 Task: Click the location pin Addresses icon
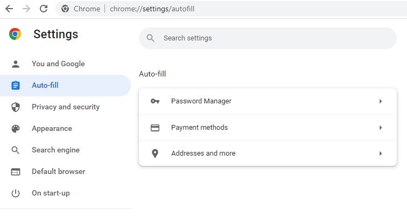tap(155, 154)
